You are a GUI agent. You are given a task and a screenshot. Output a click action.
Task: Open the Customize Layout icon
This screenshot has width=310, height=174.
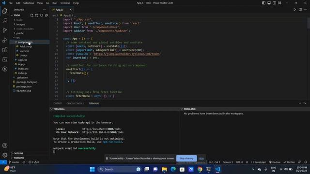pyautogui.click(x=279, y=3)
